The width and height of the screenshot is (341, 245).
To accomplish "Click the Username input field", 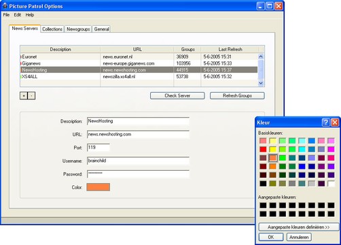I will click(x=138, y=161).
